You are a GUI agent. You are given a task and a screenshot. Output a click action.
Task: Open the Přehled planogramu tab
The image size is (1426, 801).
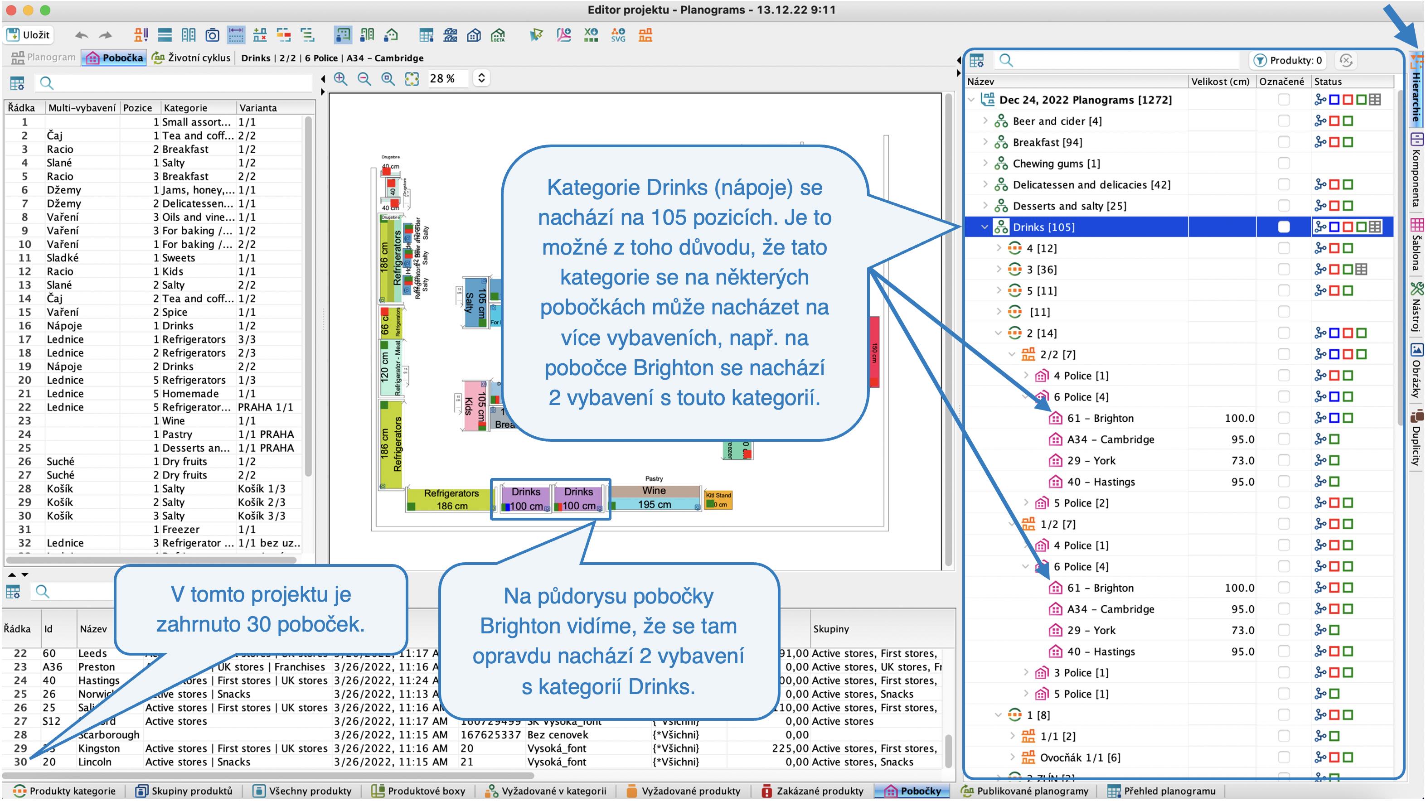tap(1161, 791)
